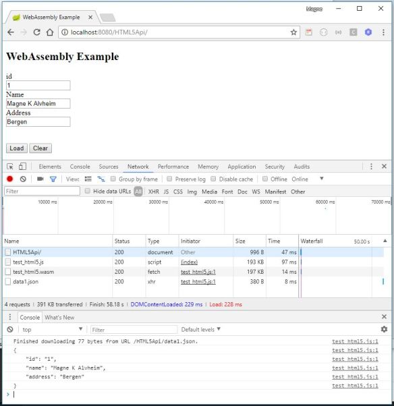Open the top execution context dropdown

[x=52, y=329]
